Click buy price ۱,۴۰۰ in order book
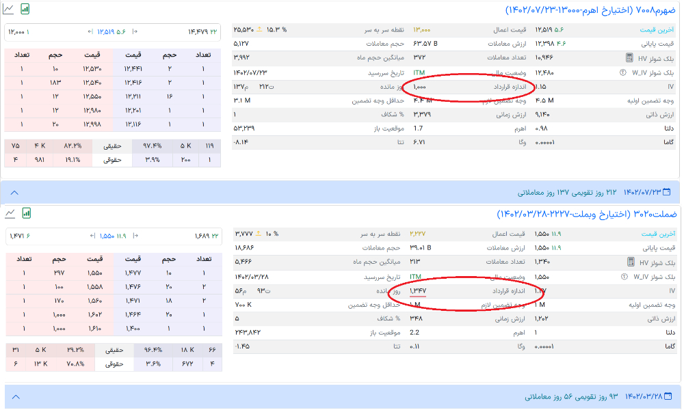Image resolution: width=684 pixels, height=410 pixels. [133, 328]
